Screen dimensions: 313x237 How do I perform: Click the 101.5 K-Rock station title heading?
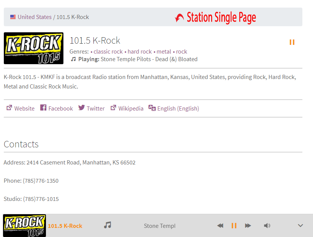[95, 41]
